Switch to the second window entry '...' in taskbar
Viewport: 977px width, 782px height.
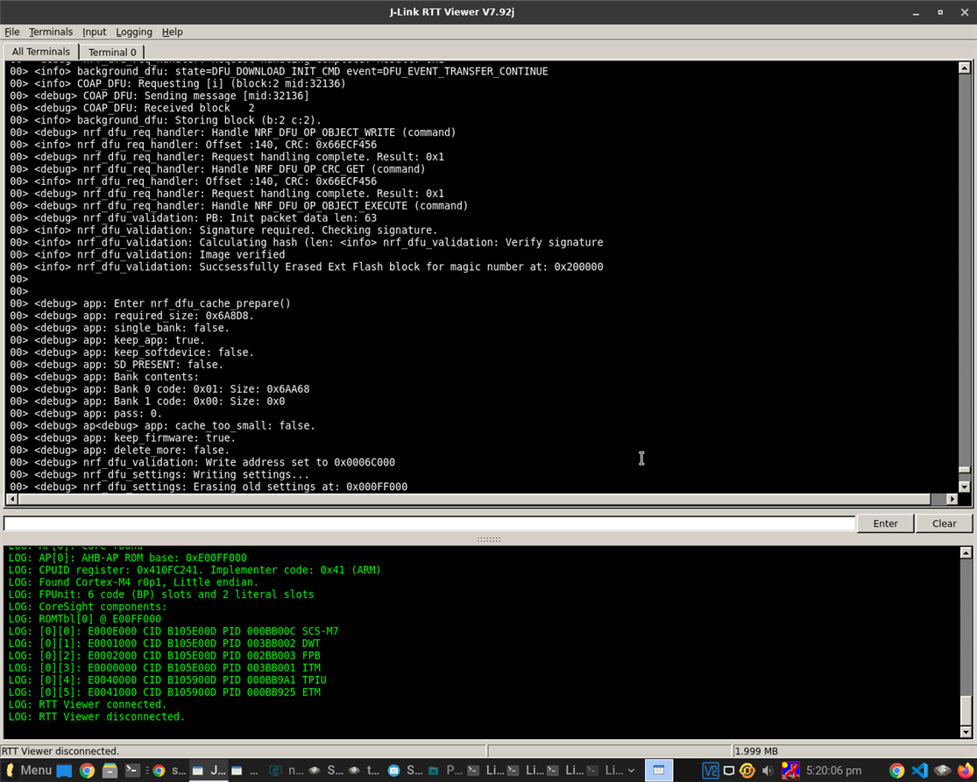click(x=245, y=771)
